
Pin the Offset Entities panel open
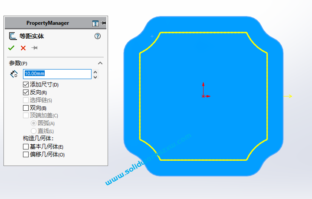pyautogui.click(x=34, y=48)
